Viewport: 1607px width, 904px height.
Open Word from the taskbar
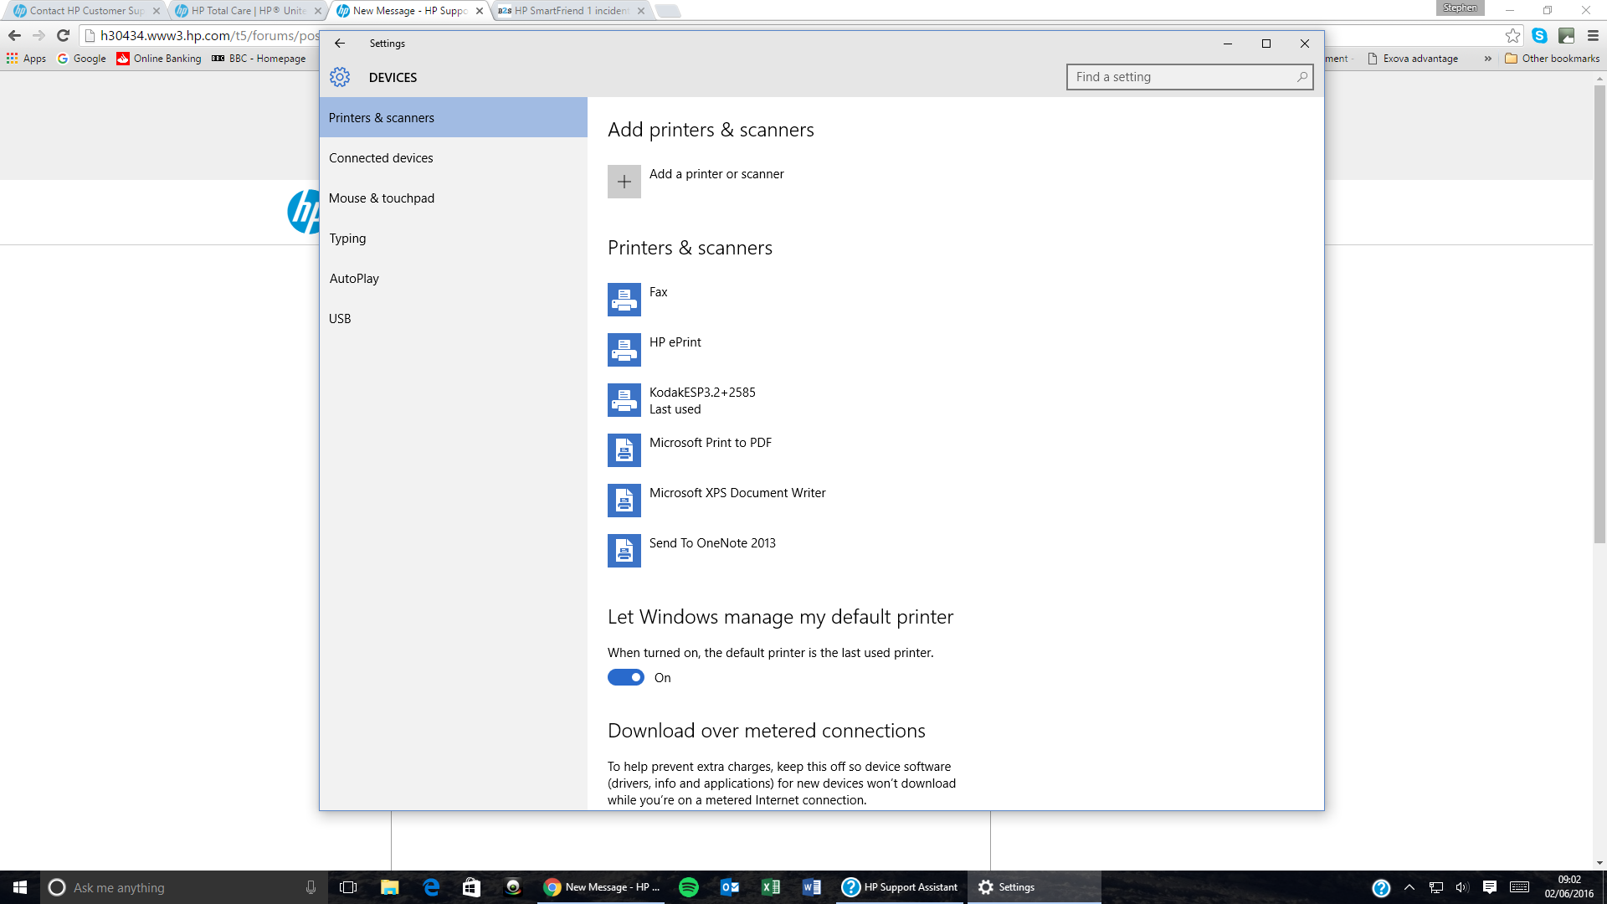click(x=812, y=887)
